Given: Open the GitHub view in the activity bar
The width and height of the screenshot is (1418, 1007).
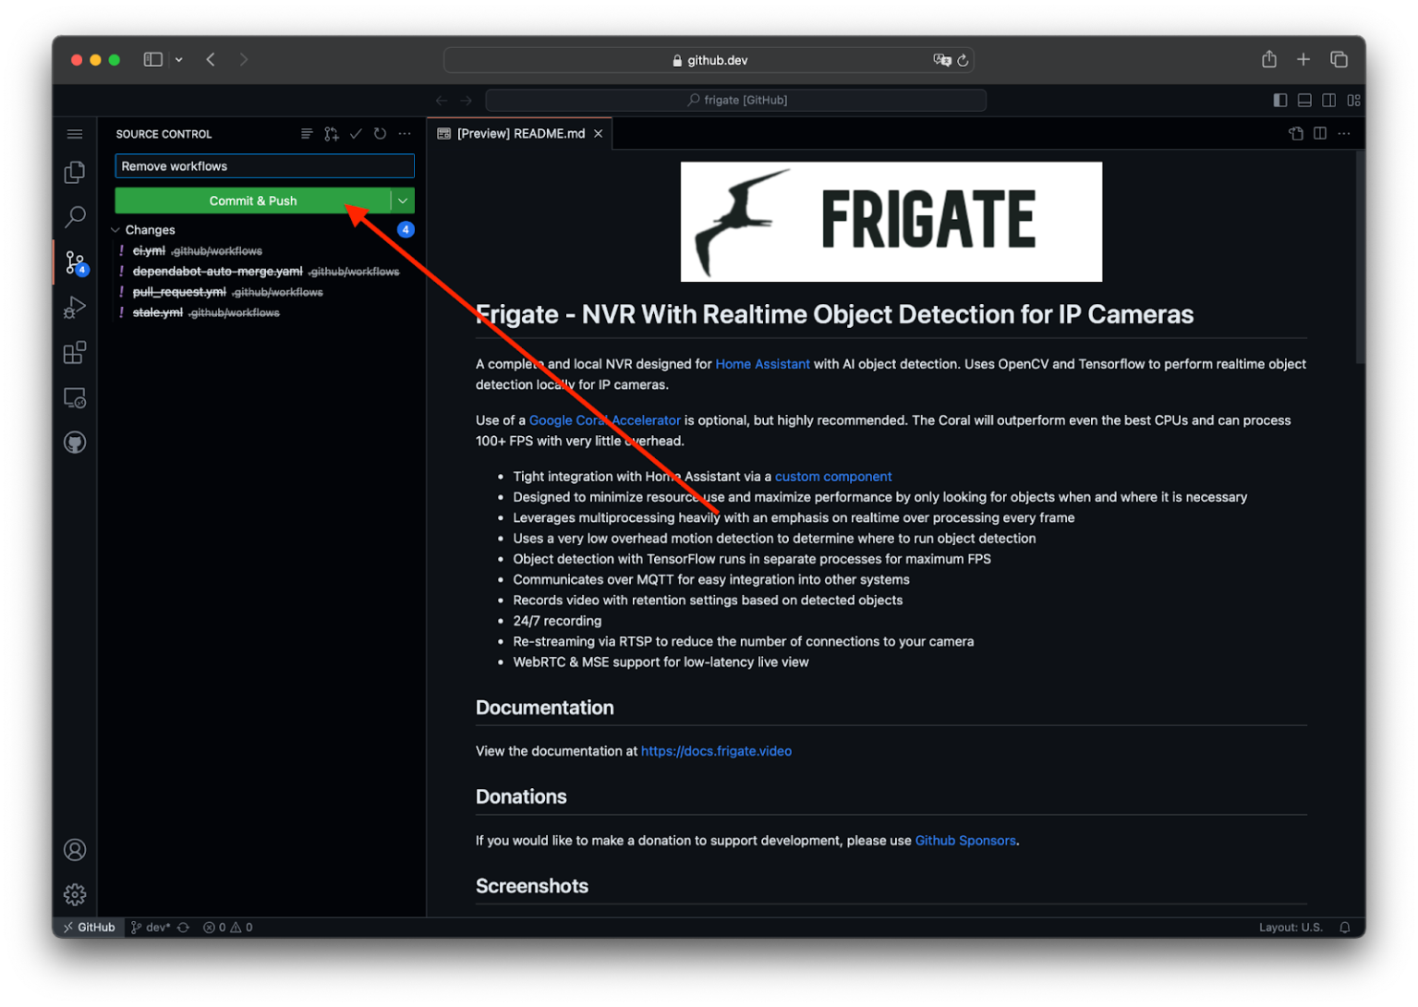Looking at the screenshot, I should pos(75,442).
